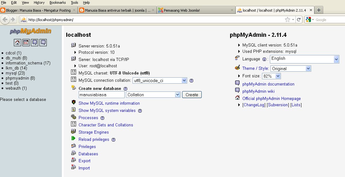Click the Character Sets icon

click(x=74, y=124)
